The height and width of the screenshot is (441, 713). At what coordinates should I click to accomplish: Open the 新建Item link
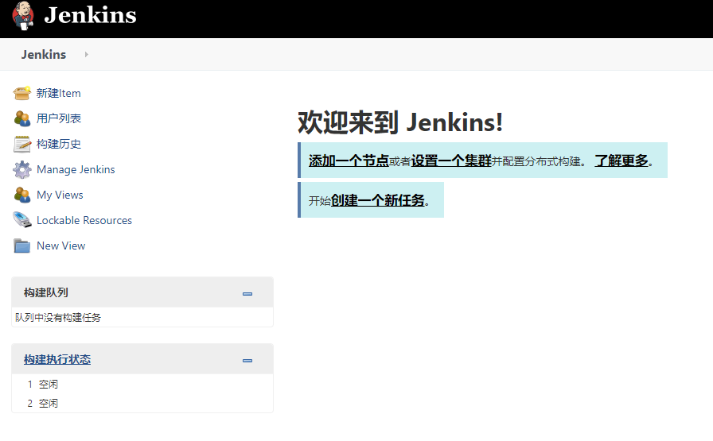coord(59,93)
